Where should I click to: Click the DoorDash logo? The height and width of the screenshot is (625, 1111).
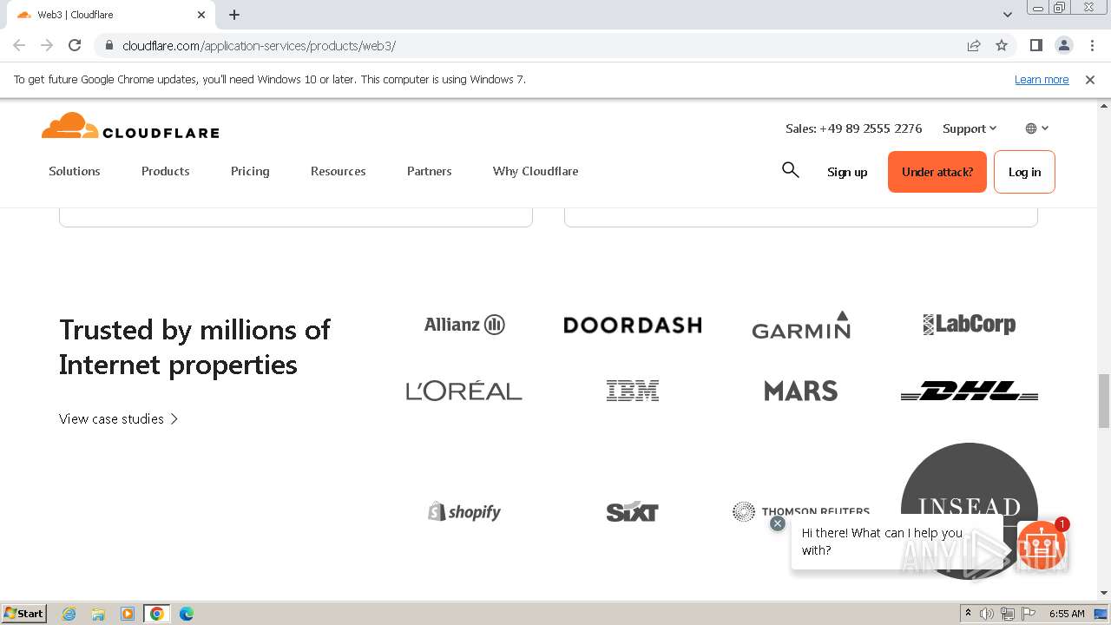633,325
